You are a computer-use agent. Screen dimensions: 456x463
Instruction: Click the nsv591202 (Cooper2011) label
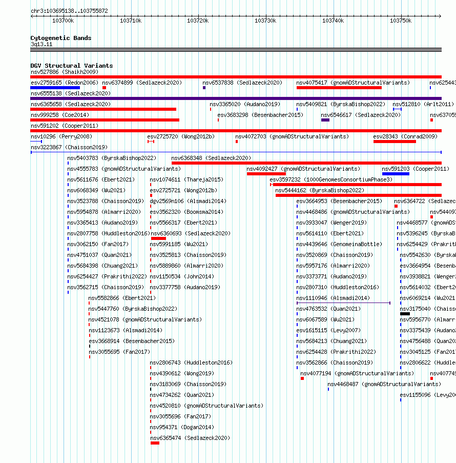click(x=65, y=126)
